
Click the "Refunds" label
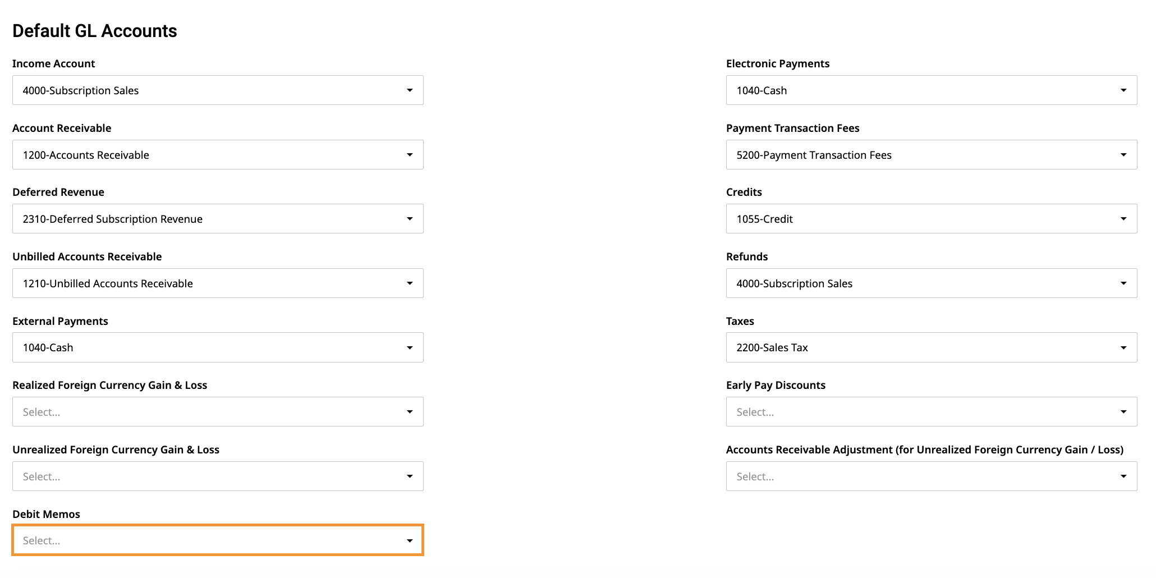click(747, 256)
